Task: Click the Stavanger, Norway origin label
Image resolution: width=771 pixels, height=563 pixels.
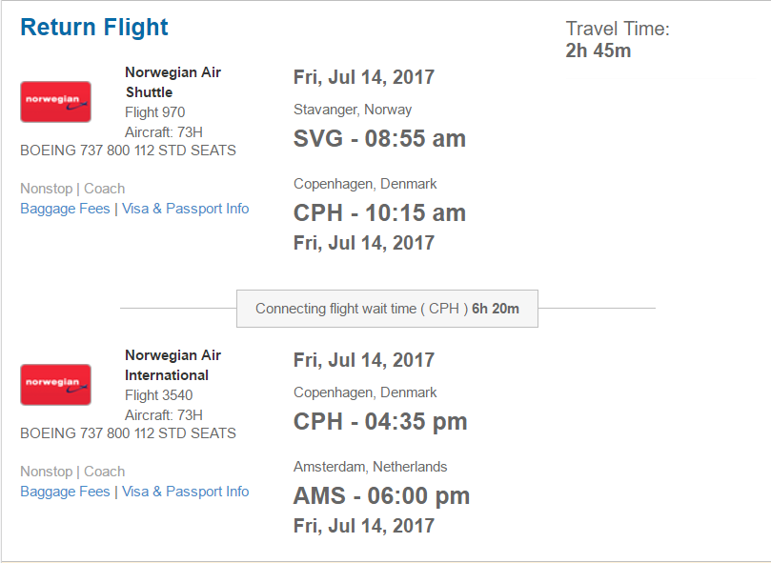Action: 353,110
